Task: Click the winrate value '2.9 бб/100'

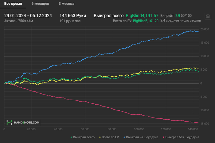Action: (183, 16)
